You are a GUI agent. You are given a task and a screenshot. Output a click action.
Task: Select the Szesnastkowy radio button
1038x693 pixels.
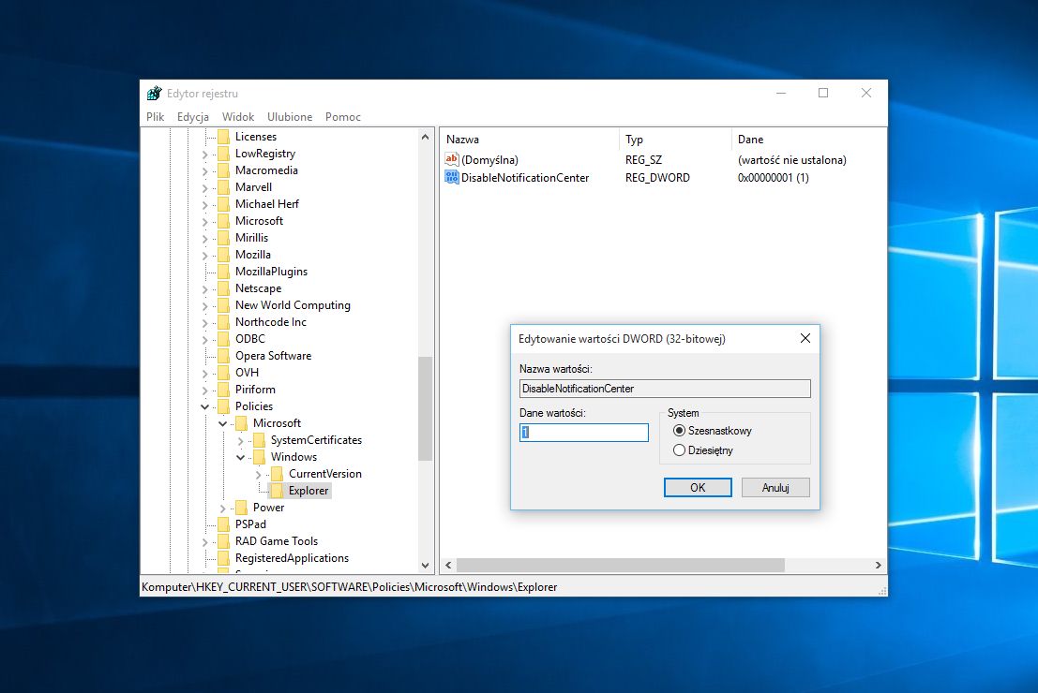coord(680,431)
